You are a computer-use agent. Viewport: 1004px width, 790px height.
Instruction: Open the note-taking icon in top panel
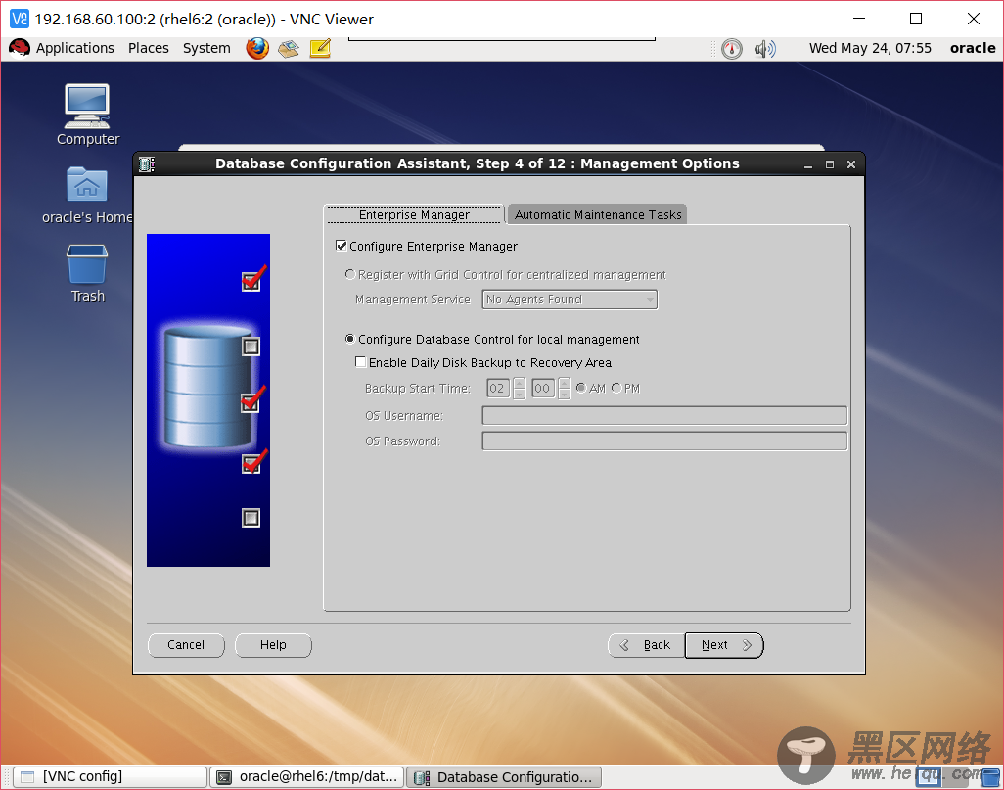point(320,48)
